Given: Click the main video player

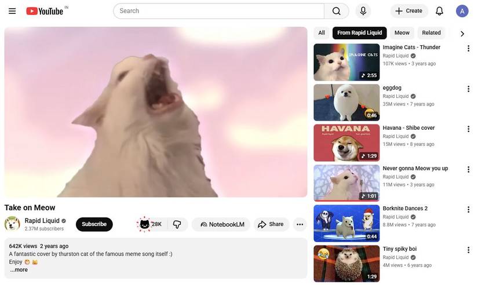Looking at the screenshot, I should (156, 112).
